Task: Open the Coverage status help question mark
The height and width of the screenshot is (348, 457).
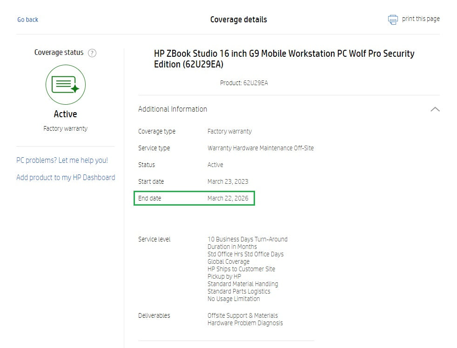Action: coord(92,53)
